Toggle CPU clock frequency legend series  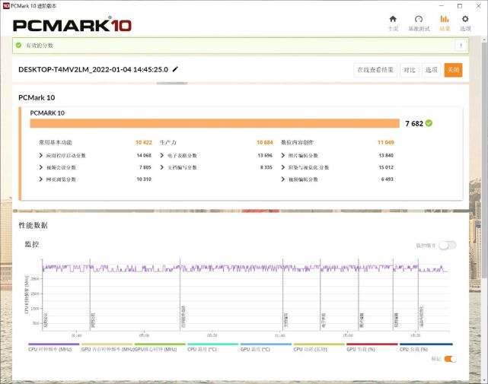click(x=53, y=347)
